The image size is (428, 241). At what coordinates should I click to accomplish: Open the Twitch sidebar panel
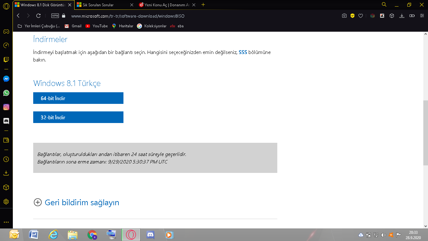point(6,60)
